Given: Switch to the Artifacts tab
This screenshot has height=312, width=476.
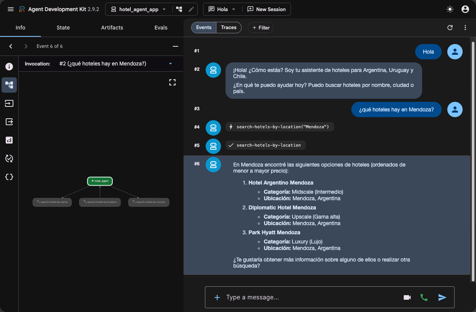Looking at the screenshot, I should (112, 28).
